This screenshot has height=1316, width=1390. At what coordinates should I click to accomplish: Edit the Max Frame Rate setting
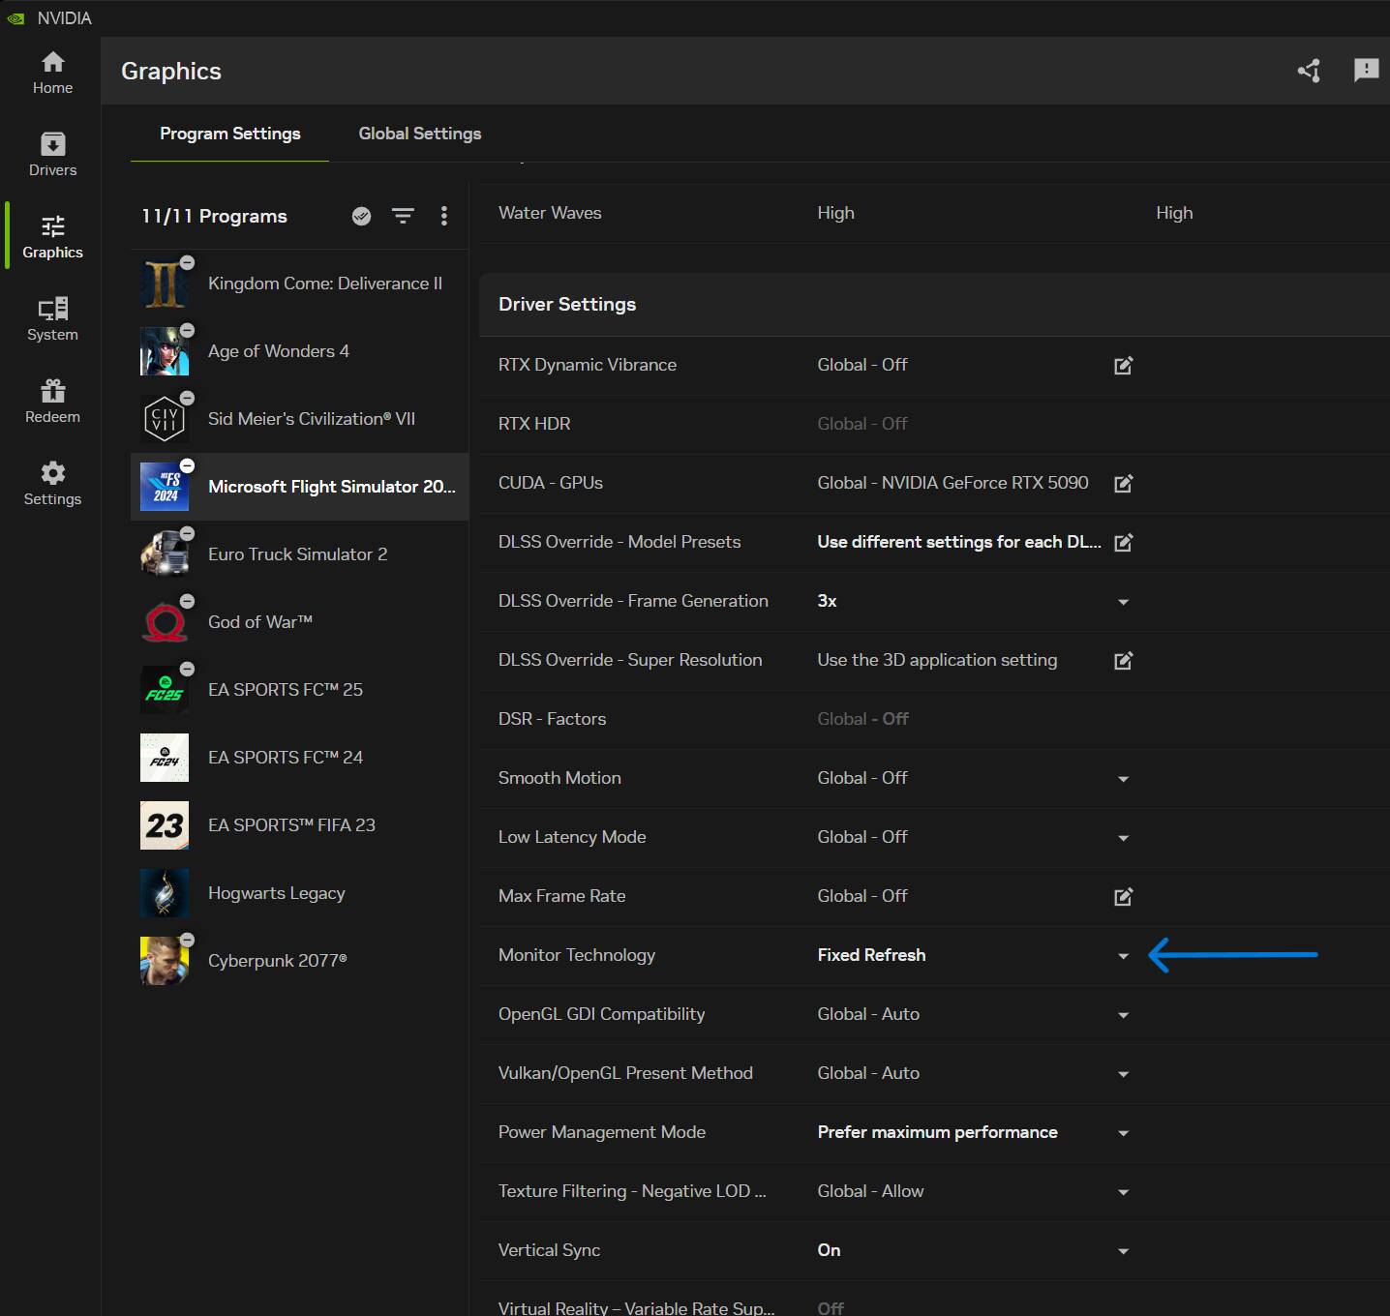(x=1123, y=897)
